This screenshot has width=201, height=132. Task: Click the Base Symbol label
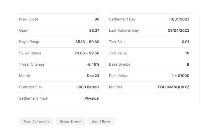click(120, 64)
